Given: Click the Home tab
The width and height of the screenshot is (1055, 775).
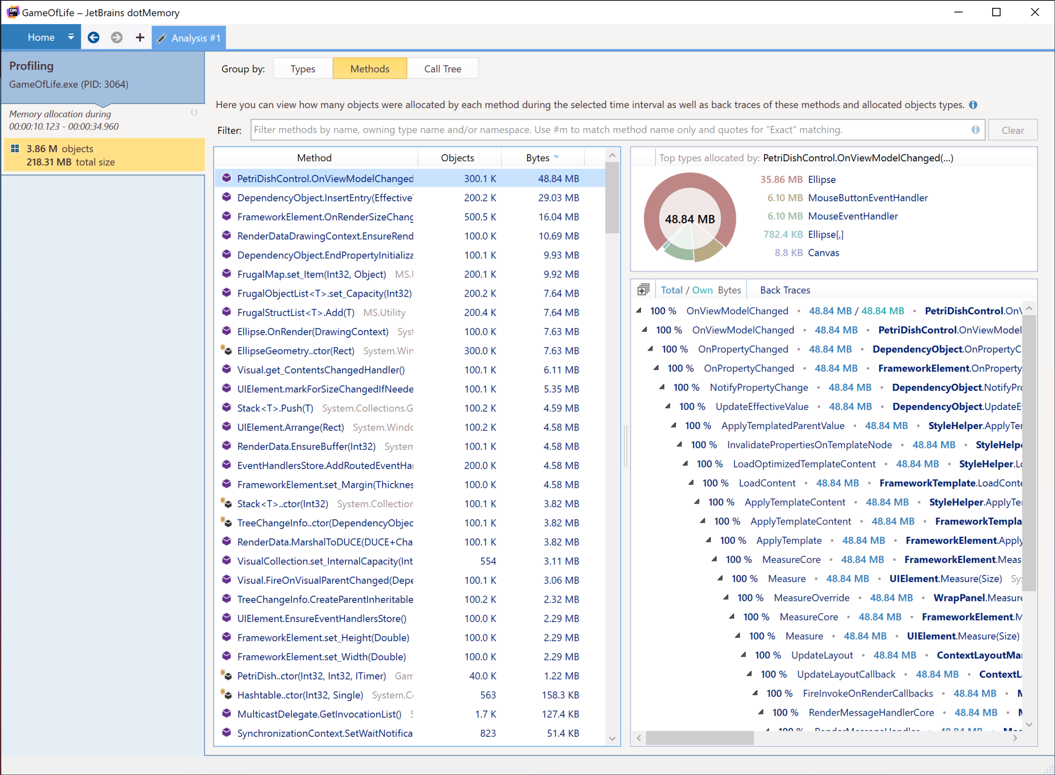Looking at the screenshot, I should coord(41,37).
